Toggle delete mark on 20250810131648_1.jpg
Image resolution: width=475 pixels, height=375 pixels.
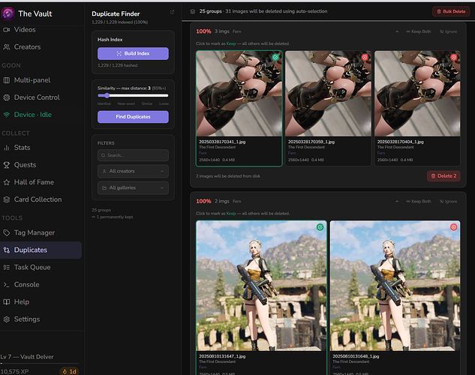pos(453,227)
